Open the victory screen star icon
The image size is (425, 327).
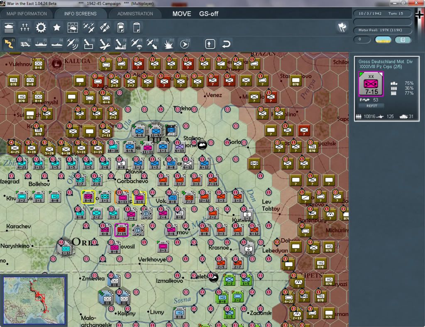[x=56, y=27]
